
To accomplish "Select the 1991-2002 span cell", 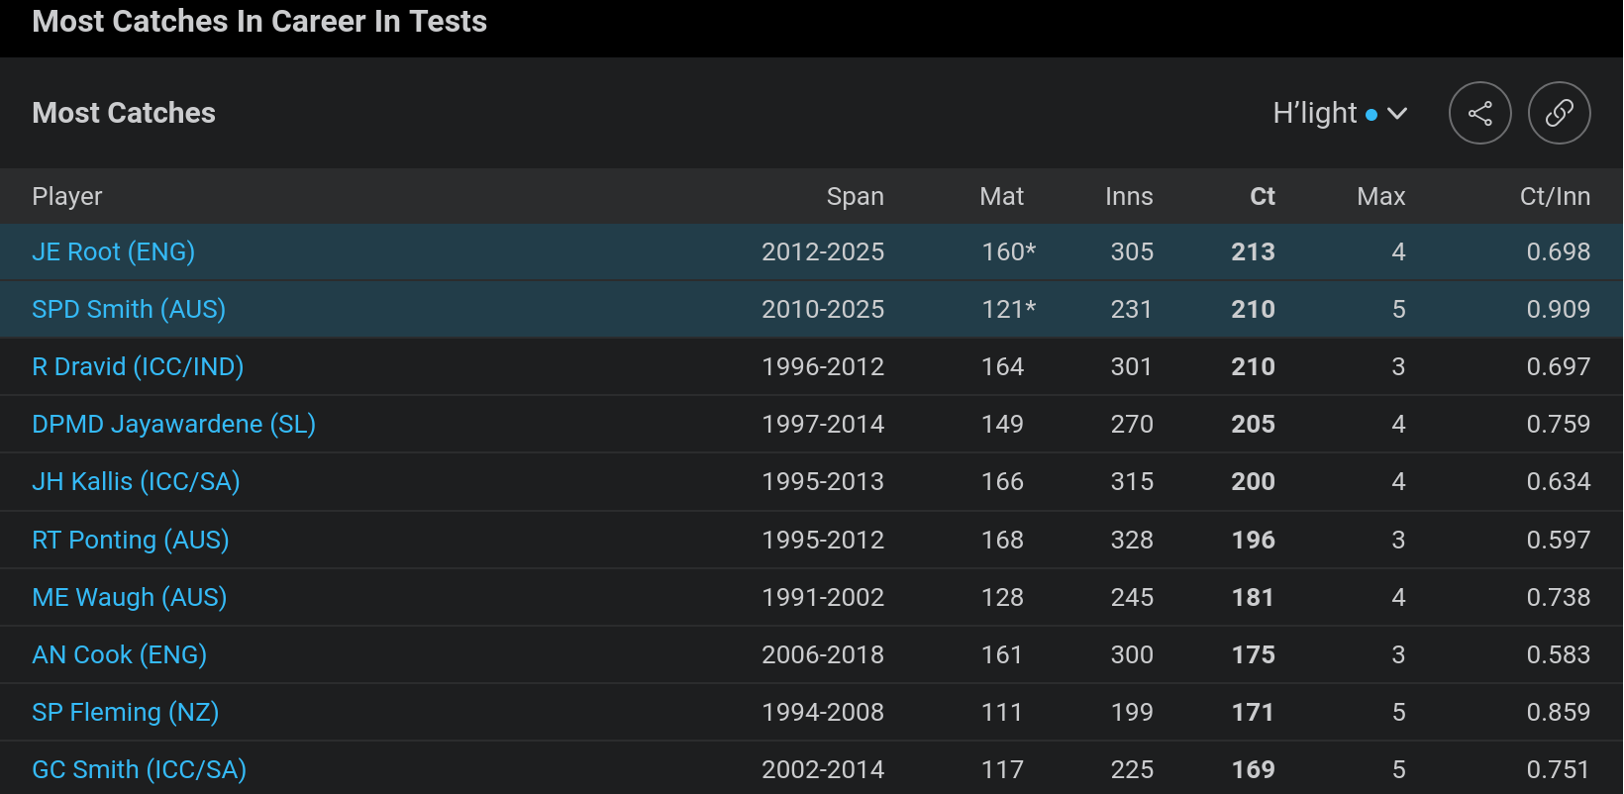I will pos(823,597).
